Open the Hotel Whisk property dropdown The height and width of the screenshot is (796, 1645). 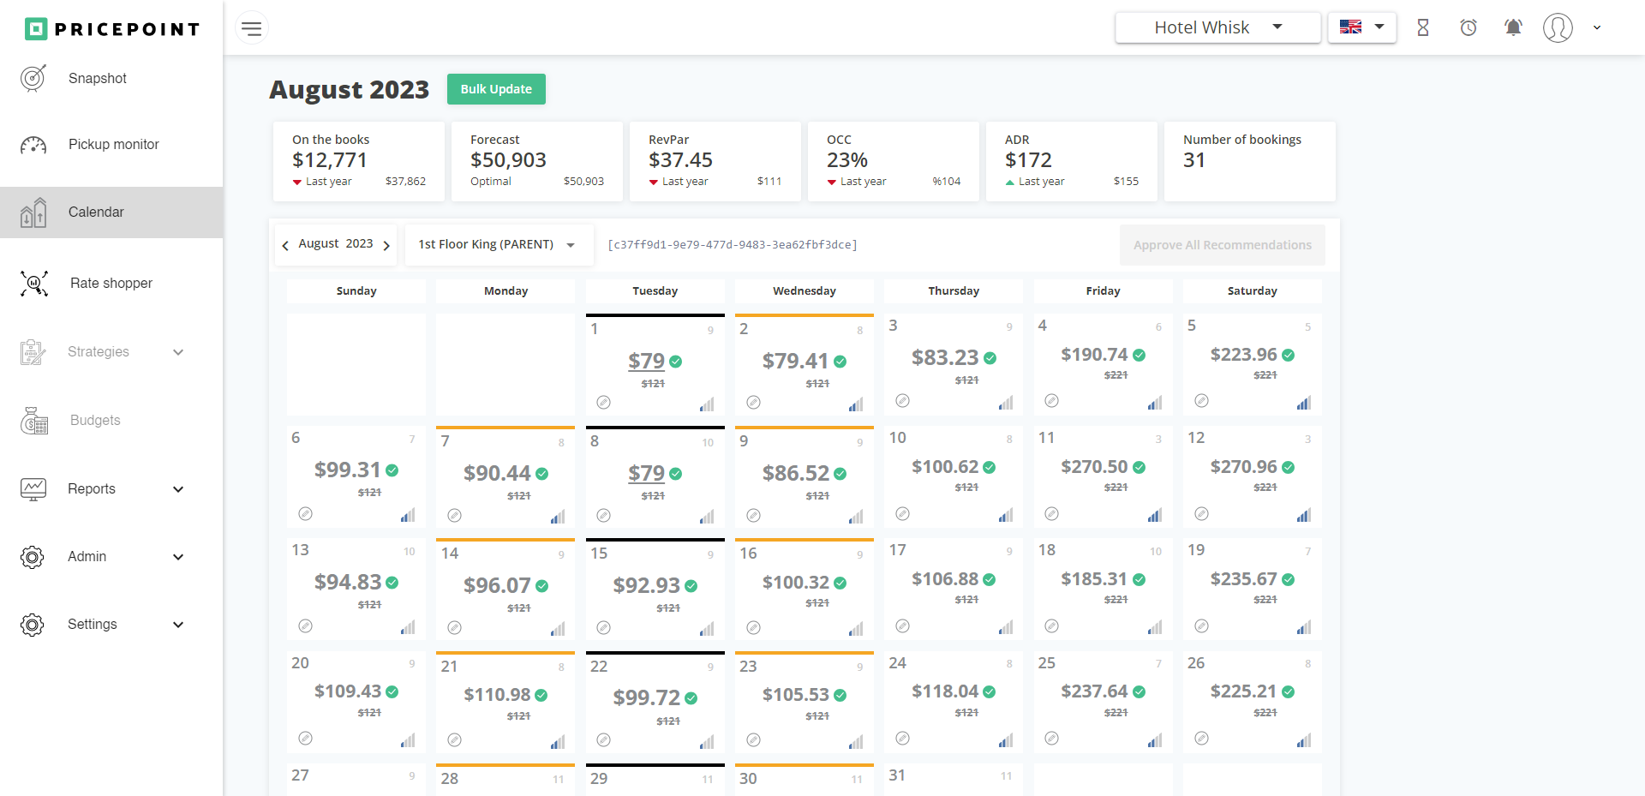click(x=1217, y=27)
